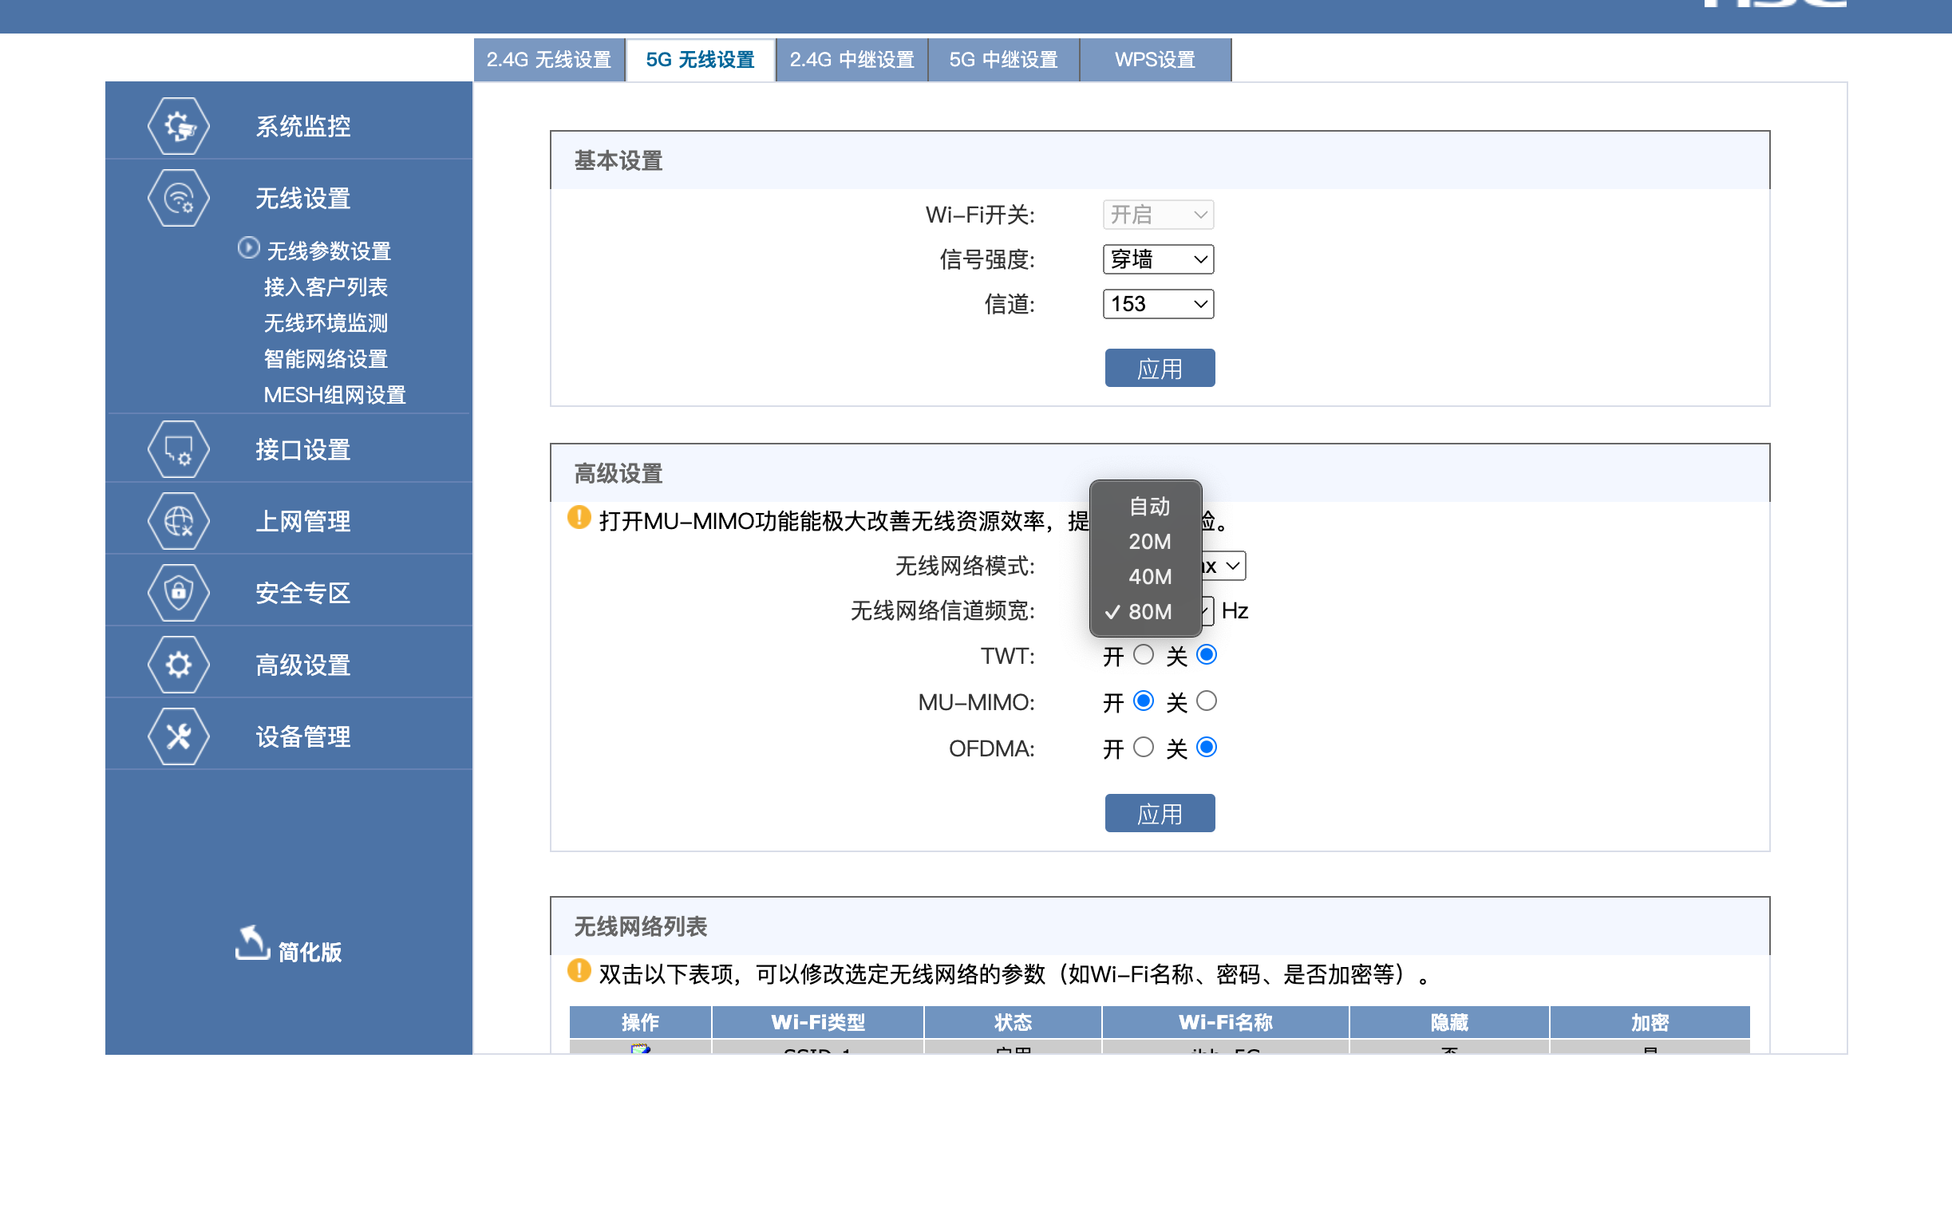The width and height of the screenshot is (1952, 1208).
Task: Click the 高级设置 gear icon in the sidebar
Action: [178, 665]
